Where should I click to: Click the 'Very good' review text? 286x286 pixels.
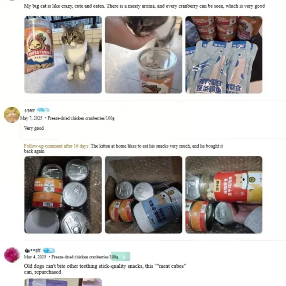coord(34,128)
